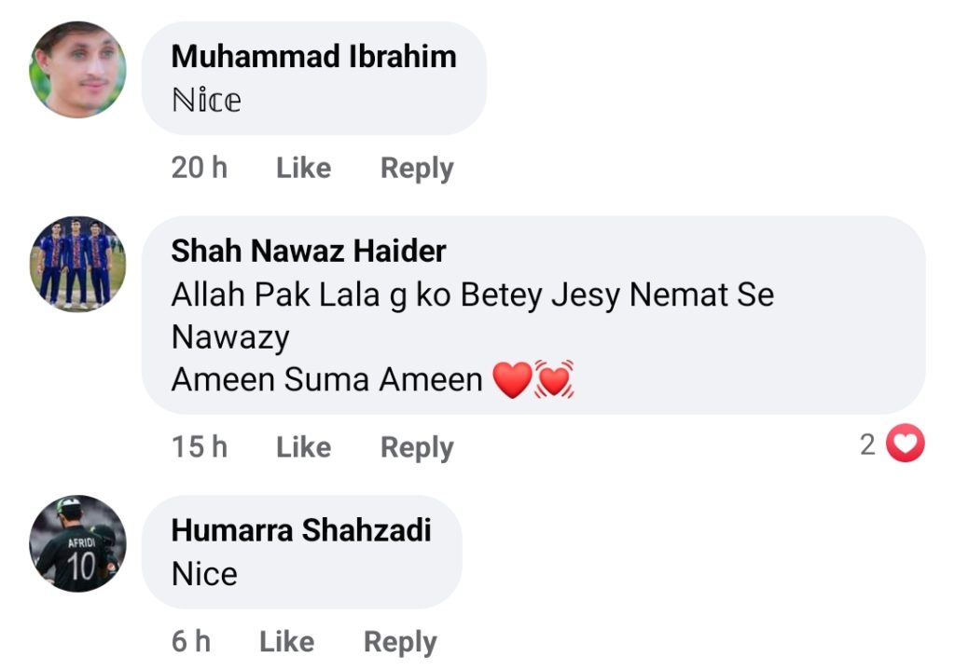Screen dimensions: 955x671
Task: Click the 20 h timestamp
Action: pos(199,168)
